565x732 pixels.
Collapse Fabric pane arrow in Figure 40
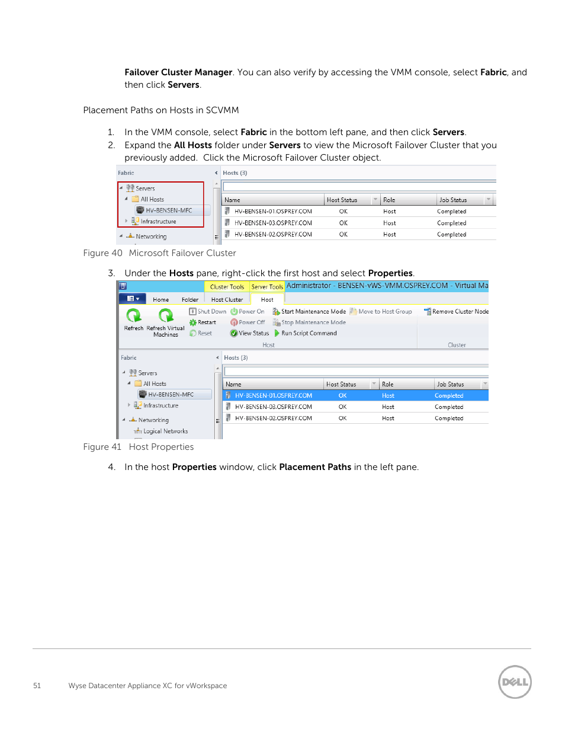coord(216,173)
